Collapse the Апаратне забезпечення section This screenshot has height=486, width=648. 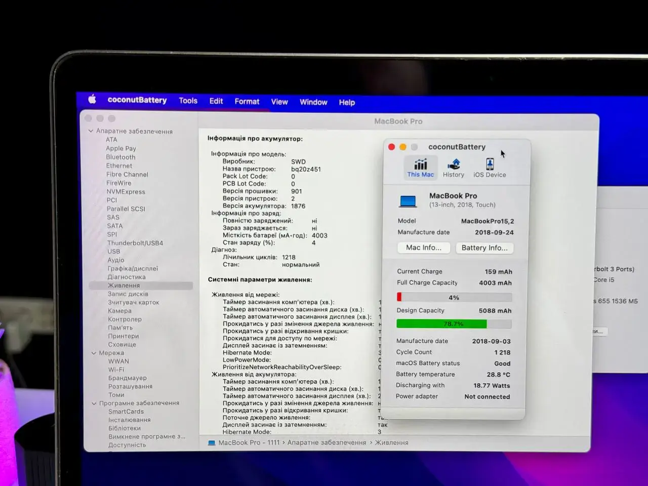91,131
